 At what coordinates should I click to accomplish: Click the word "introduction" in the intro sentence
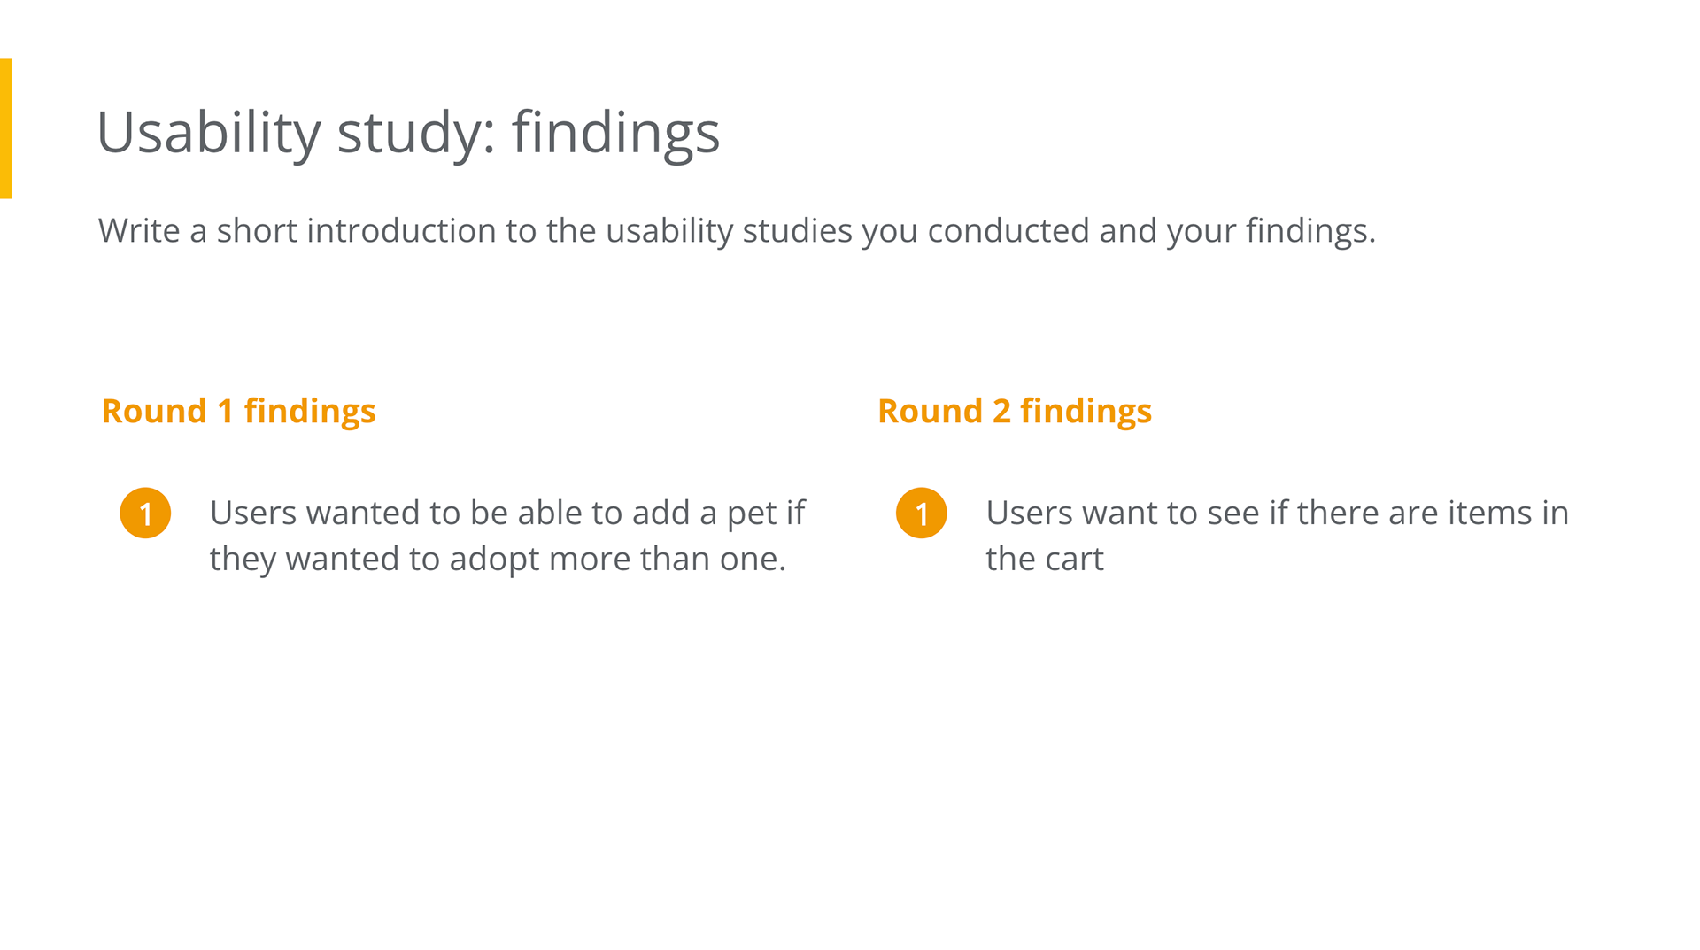[402, 230]
